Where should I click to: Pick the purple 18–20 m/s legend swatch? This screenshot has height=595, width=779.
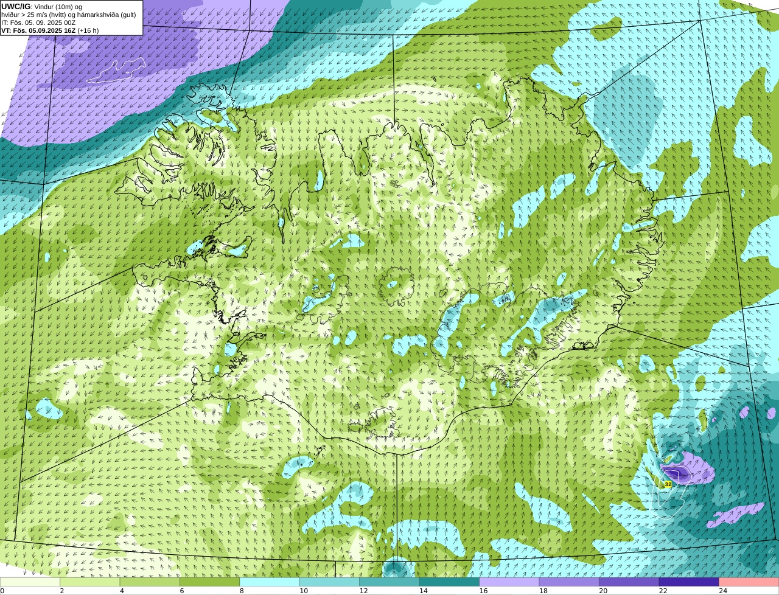pos(569,582)
